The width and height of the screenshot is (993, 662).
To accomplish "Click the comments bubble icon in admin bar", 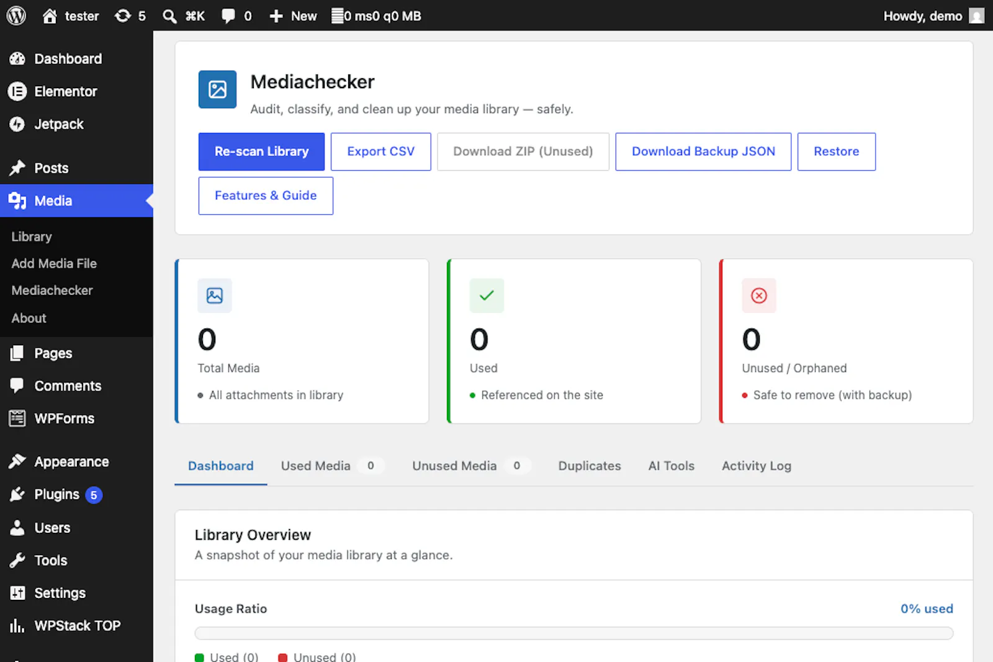I will coord(228,16).
